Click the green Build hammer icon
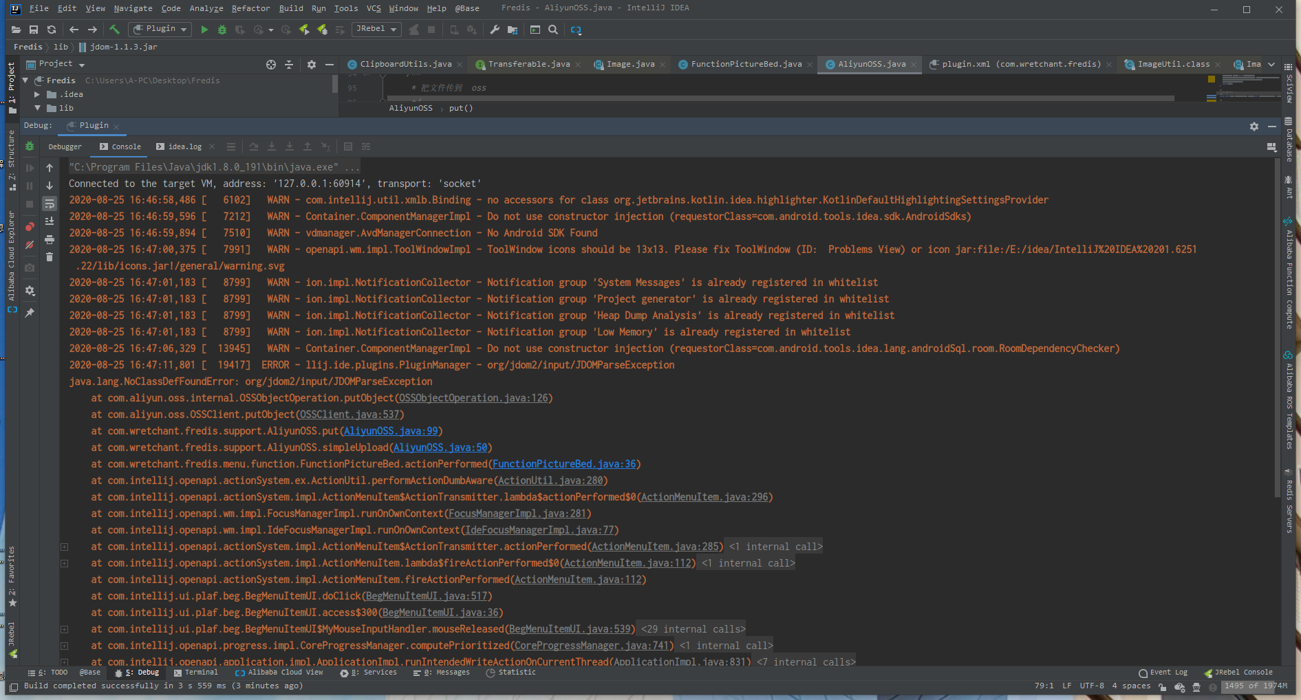 (x=115, y=30)
